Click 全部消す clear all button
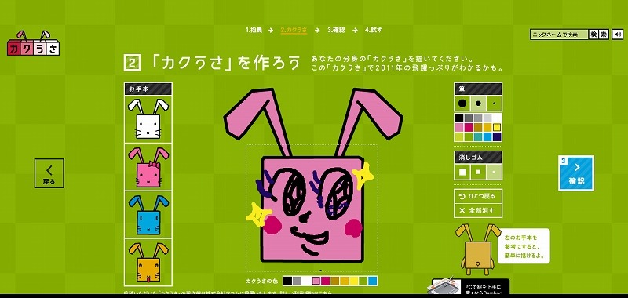 [x=478, y=210]
